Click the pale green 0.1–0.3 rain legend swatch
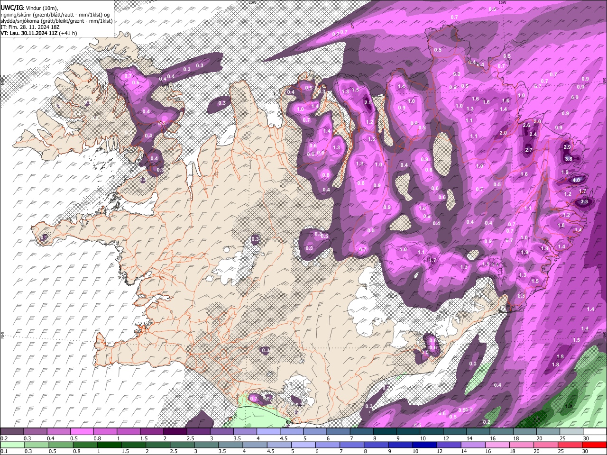Viewport: 607px width, 455px height. (12, 445)
